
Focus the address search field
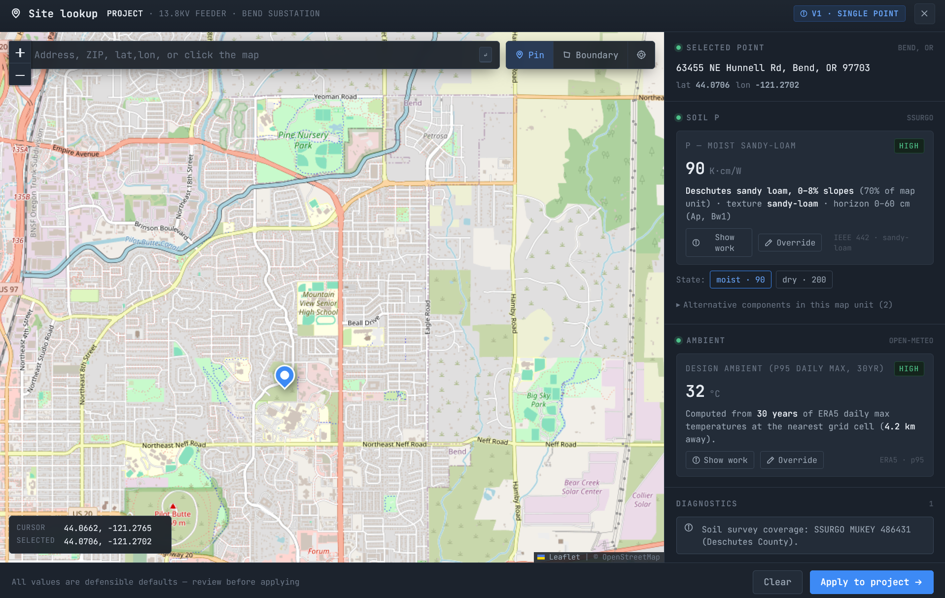pos(254,55)
